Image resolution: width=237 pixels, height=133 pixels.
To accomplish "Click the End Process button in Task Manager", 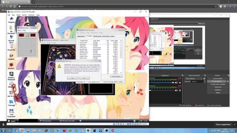I will pyautogui.click(x=116, y=76).
